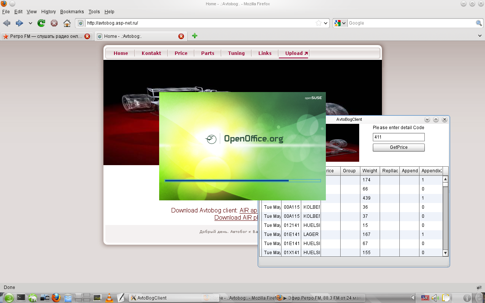Sort by Weight column in AvtoBogClient table
The image size is (485, 303).
[x=370, y=171]
